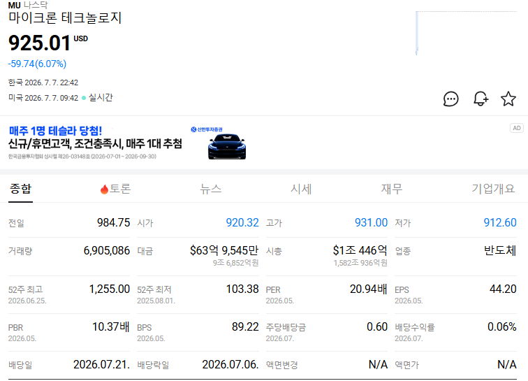Click the trading value $63억 9,545만
The width and height of the screenshot is (528, 381).
(224, 250)
